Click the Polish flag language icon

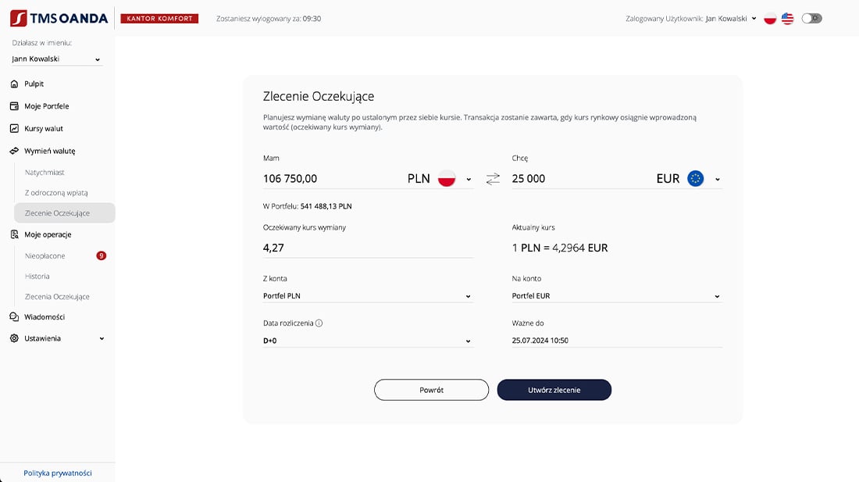pyautogui.click(x=770, y=19)
